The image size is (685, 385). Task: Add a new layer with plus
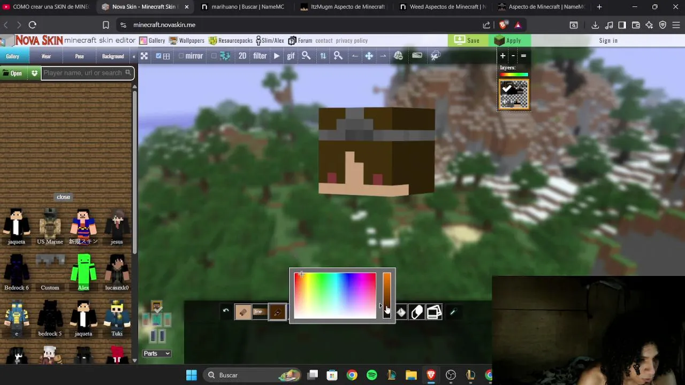pos(503,56)
